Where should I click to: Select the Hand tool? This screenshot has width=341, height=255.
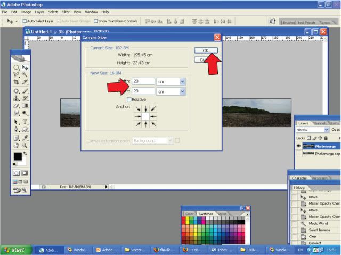16,145
